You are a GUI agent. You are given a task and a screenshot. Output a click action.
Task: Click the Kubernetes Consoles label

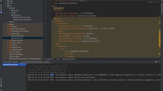tap(11, 62)
